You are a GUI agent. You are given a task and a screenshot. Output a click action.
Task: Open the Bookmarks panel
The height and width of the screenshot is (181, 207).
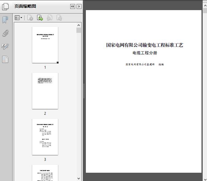[5, 20]
